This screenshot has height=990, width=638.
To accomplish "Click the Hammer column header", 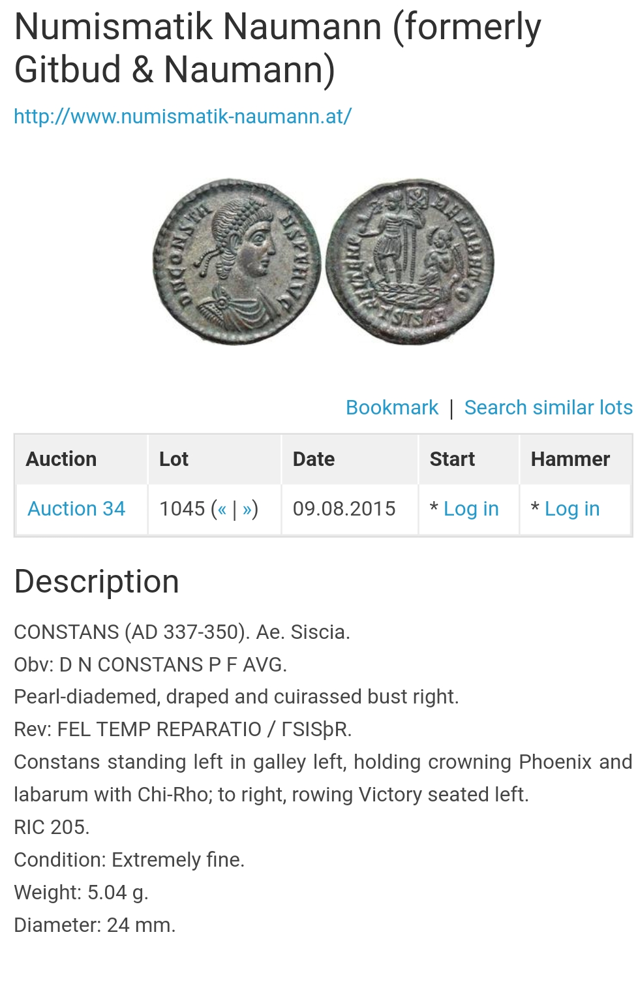I will point(570,459).
